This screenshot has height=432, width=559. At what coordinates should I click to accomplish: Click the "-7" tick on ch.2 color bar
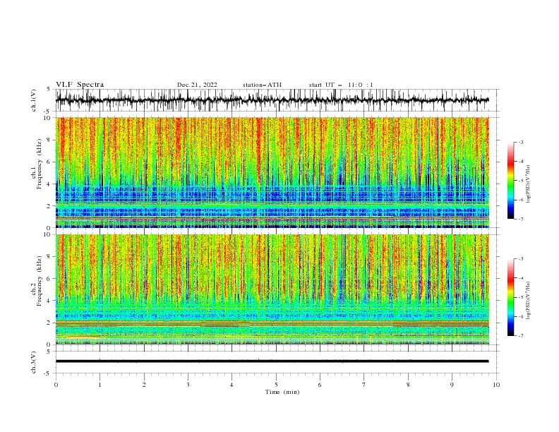pos(520,336)
